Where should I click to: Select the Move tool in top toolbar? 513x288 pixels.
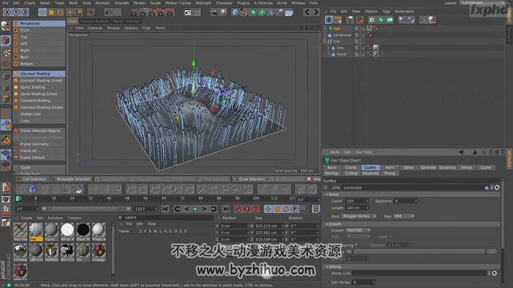tap(42, 13)
